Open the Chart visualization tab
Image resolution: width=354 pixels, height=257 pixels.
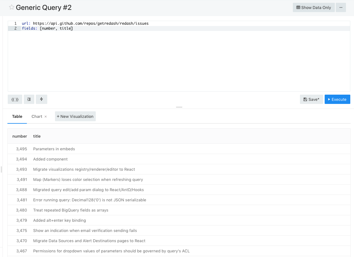click(x=37, y=116)
